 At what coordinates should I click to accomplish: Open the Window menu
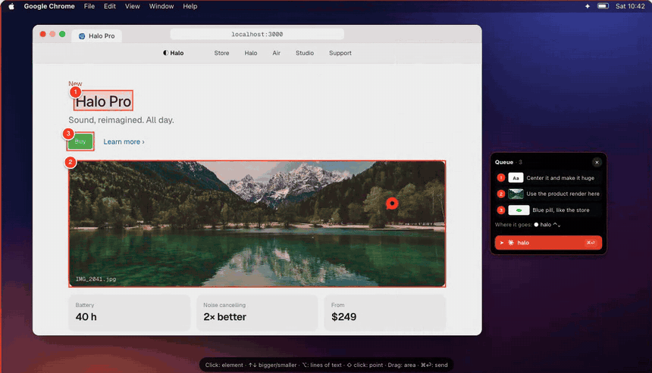pyautogui.click(x=161, y=6)
